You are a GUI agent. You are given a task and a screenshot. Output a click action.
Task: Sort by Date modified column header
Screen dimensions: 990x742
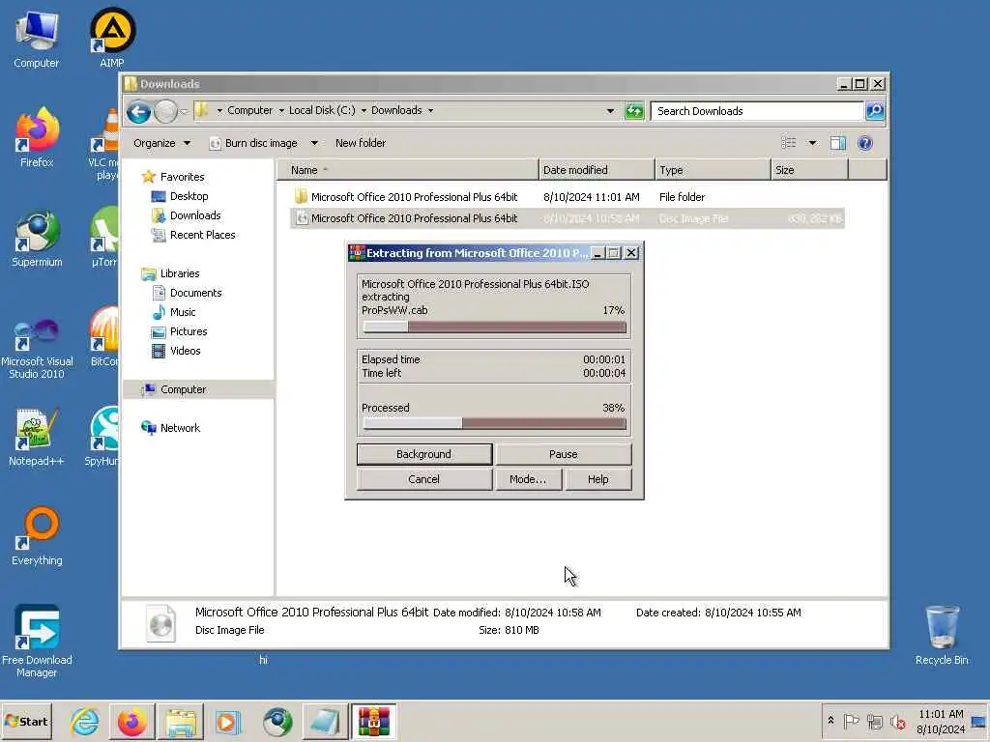pos(597,170)
